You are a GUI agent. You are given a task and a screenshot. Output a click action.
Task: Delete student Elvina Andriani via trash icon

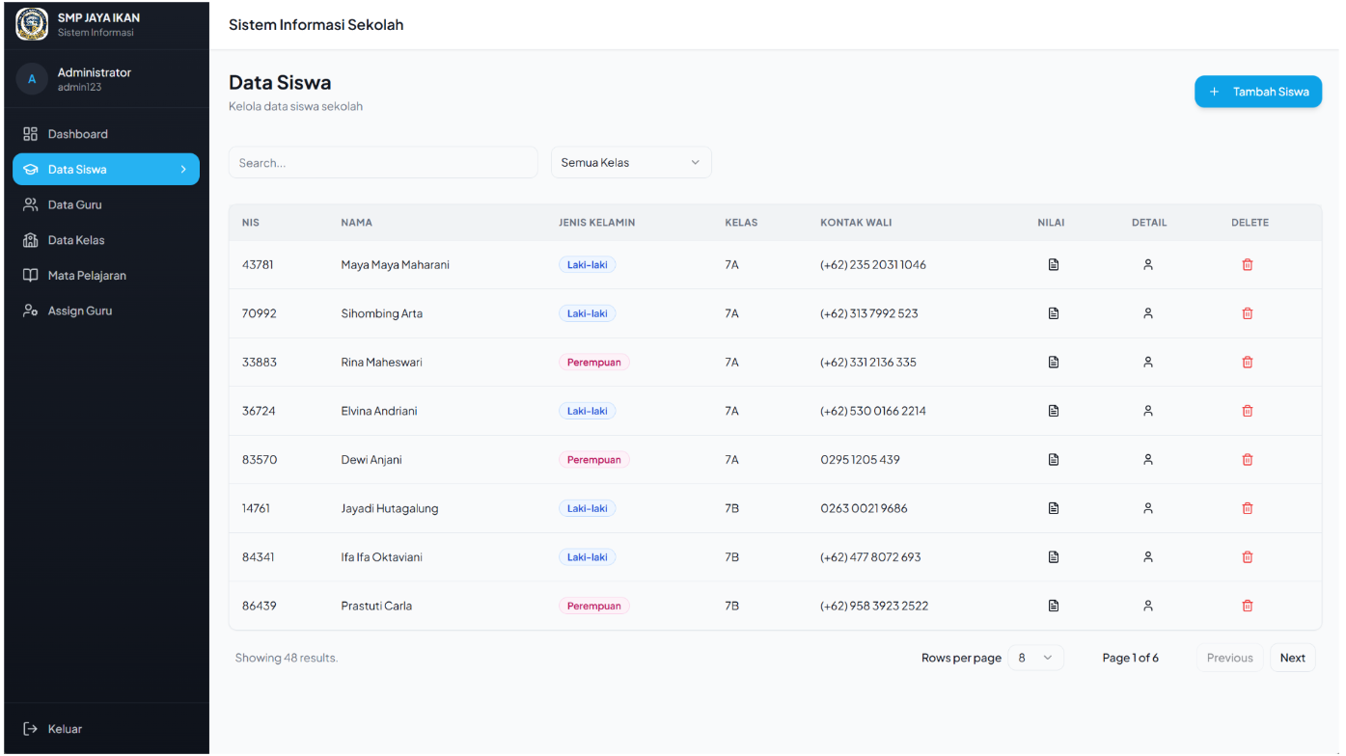pyautogui.click(x=1248, y=411)
